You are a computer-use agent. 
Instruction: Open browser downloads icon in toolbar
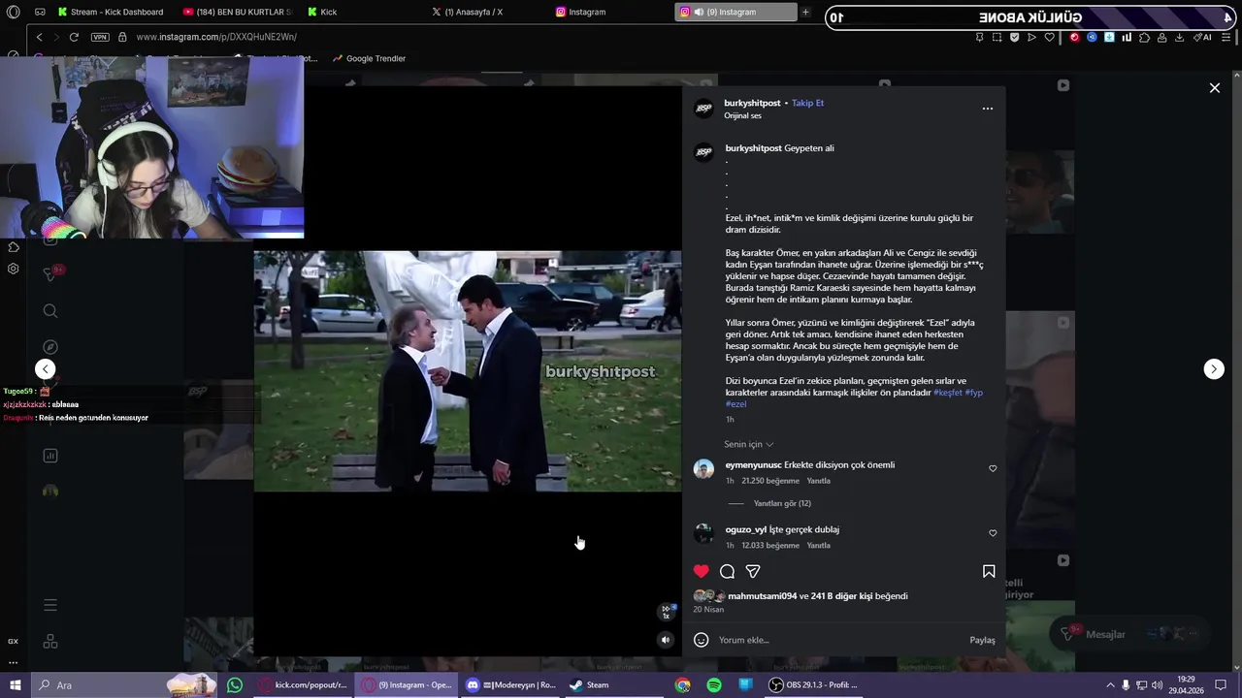point(1179,37)
